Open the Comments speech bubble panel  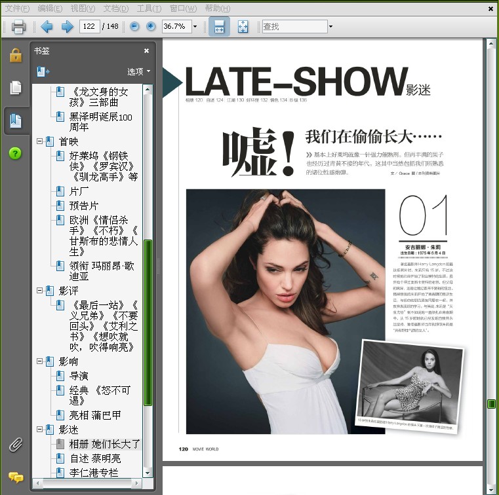[x=16, y=477]
